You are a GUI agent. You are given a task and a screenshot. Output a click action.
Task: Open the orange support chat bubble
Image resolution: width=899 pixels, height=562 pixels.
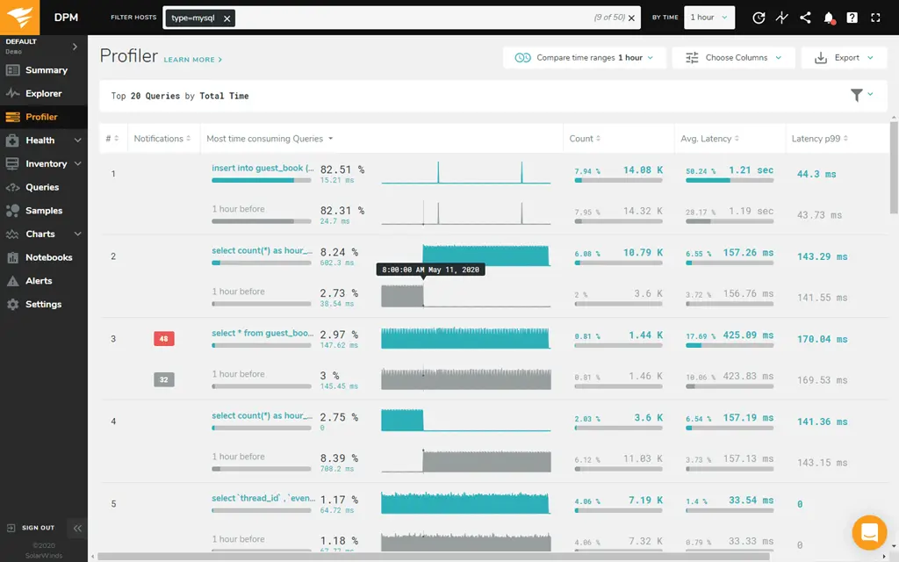coord(869,532)
